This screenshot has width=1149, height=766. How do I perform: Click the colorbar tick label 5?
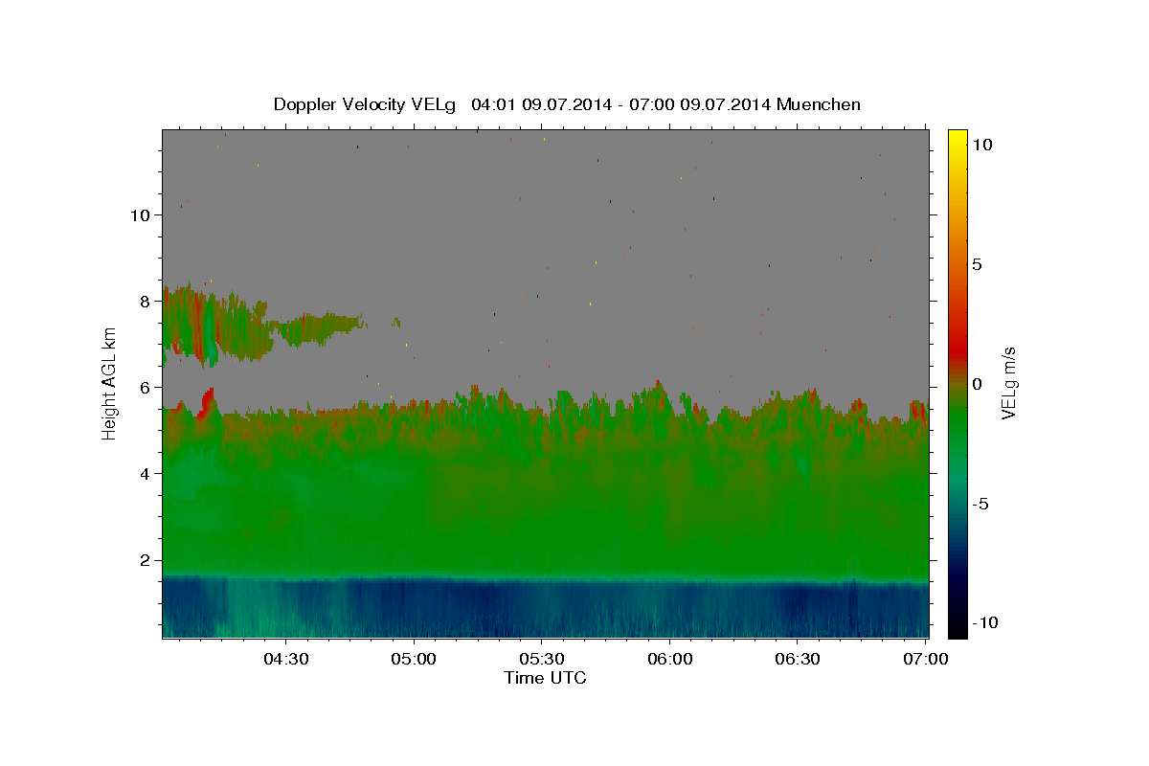point(977,264)
